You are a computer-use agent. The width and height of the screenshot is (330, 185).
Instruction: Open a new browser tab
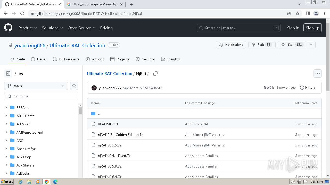131,4
